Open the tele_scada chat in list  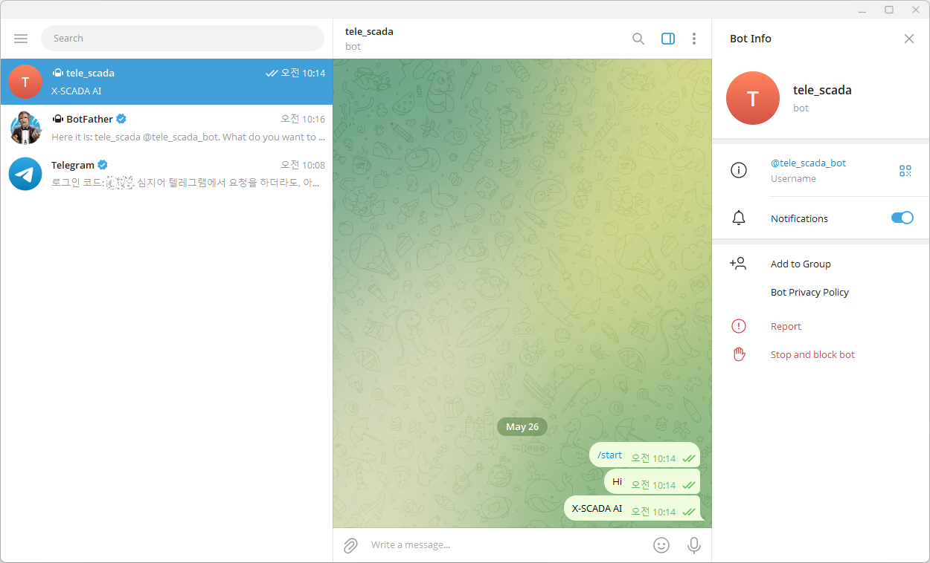point(167,82)
